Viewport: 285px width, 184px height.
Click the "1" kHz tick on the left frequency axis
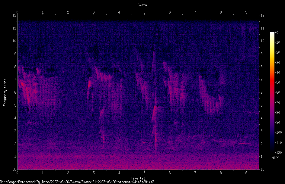point(15,157)
